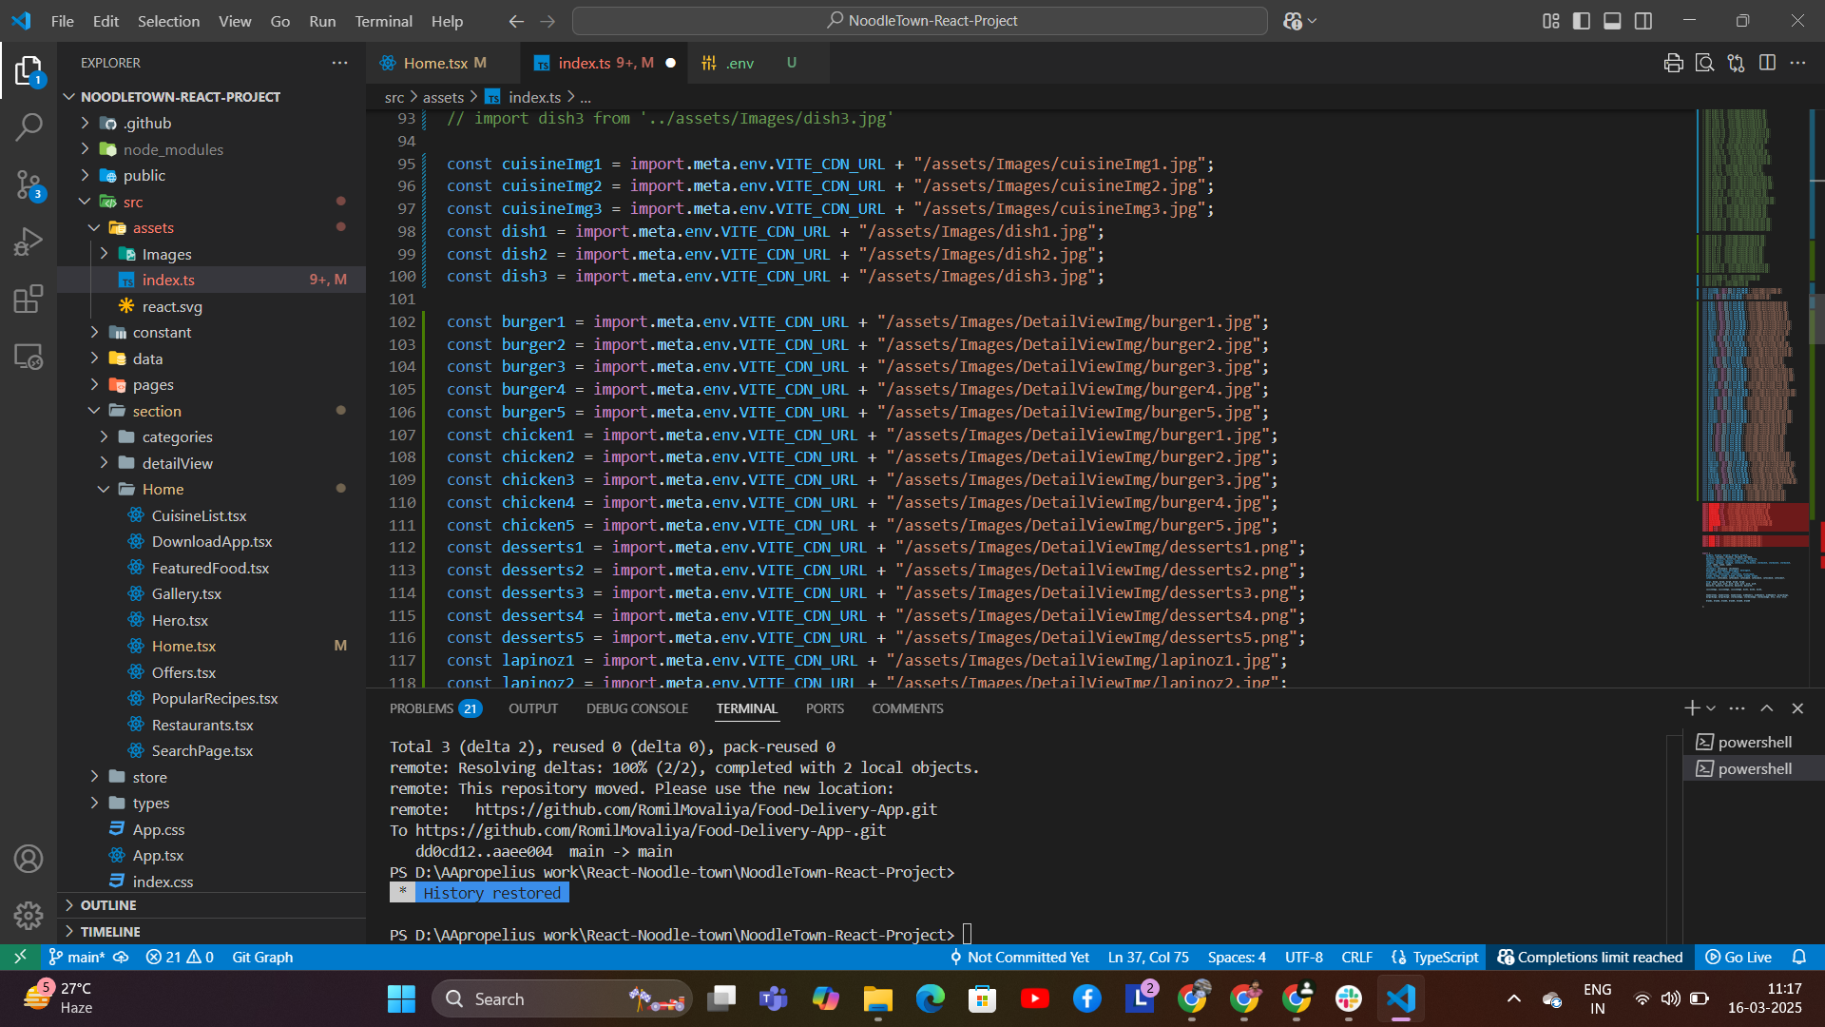Click the Copilot icon in title bar

[1293, 21]
